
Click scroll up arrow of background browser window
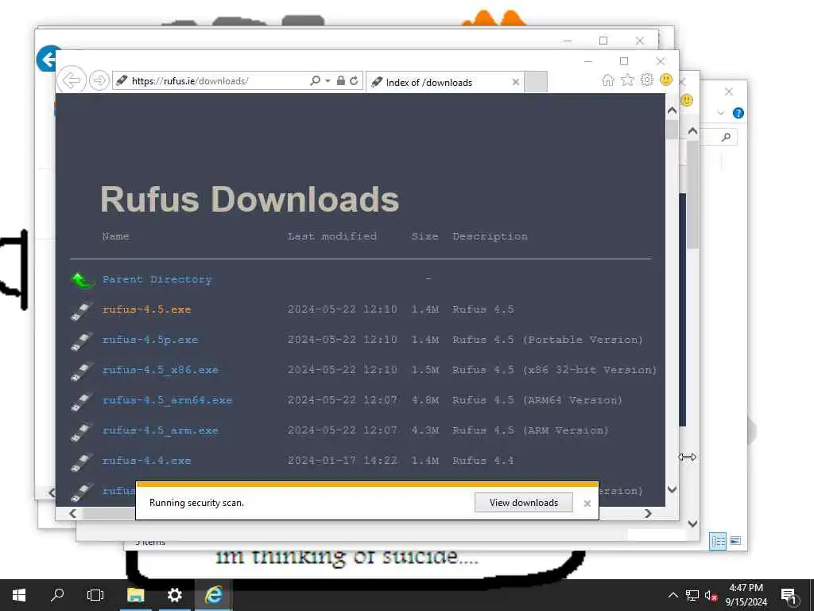click(692, 131)
